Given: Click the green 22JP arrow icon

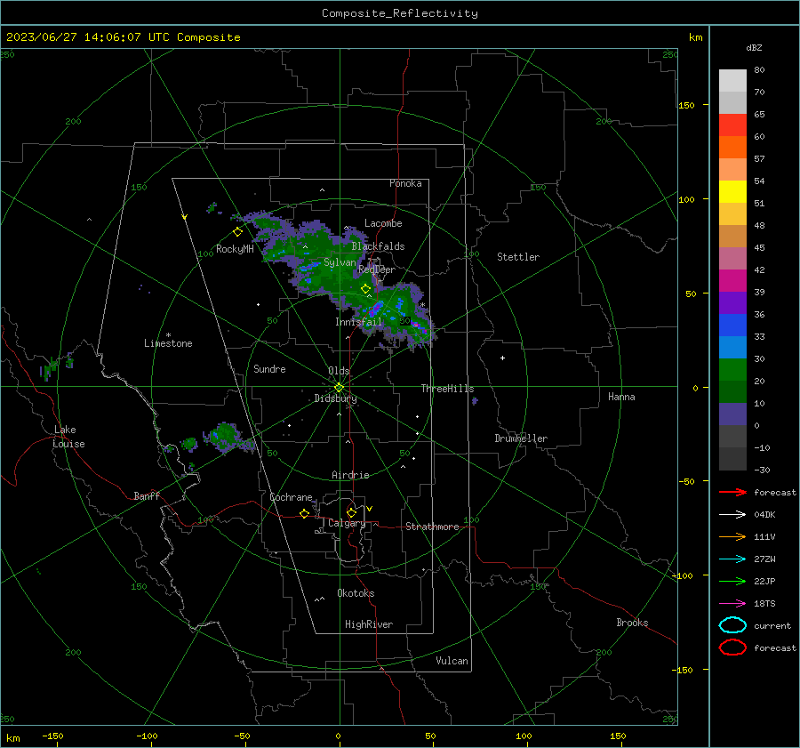Looking at the screenshot, I should [x=732, y=581].
